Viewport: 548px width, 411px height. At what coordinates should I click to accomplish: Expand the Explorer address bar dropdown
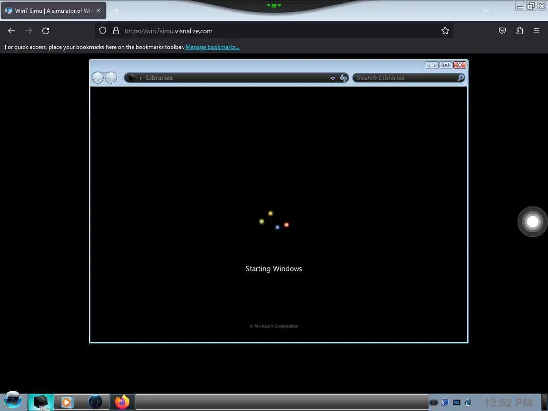click(x=333, y=78)
